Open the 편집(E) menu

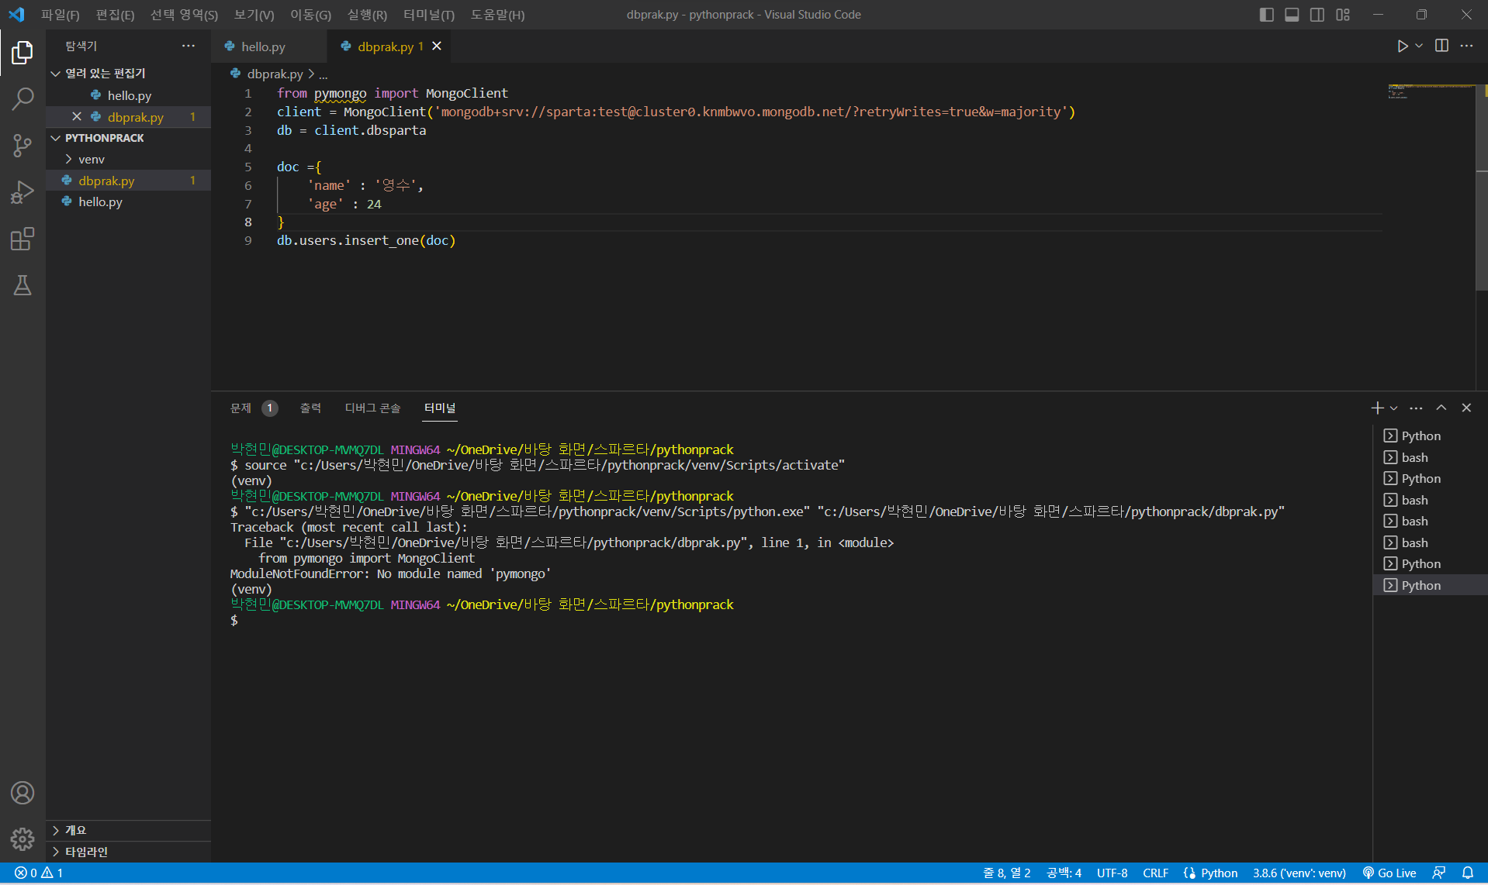coord(115,15)
